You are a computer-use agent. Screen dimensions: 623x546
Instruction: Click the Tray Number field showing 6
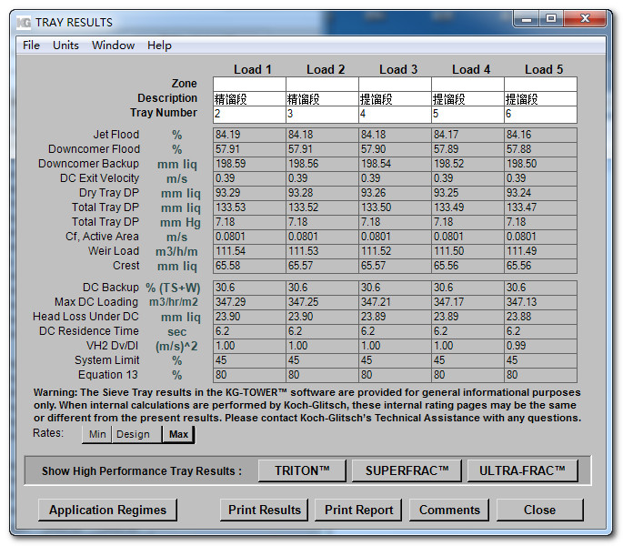(x=540, y=114)
